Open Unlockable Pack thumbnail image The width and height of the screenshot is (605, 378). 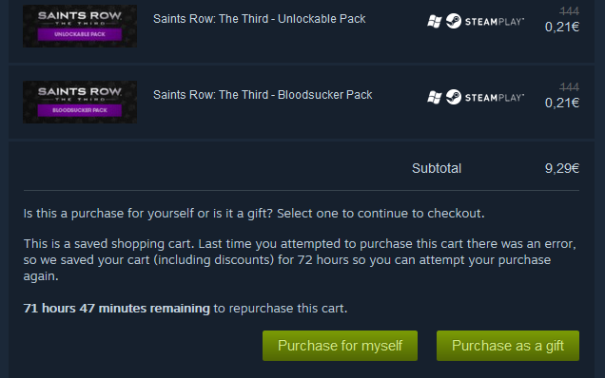(80, 26)
